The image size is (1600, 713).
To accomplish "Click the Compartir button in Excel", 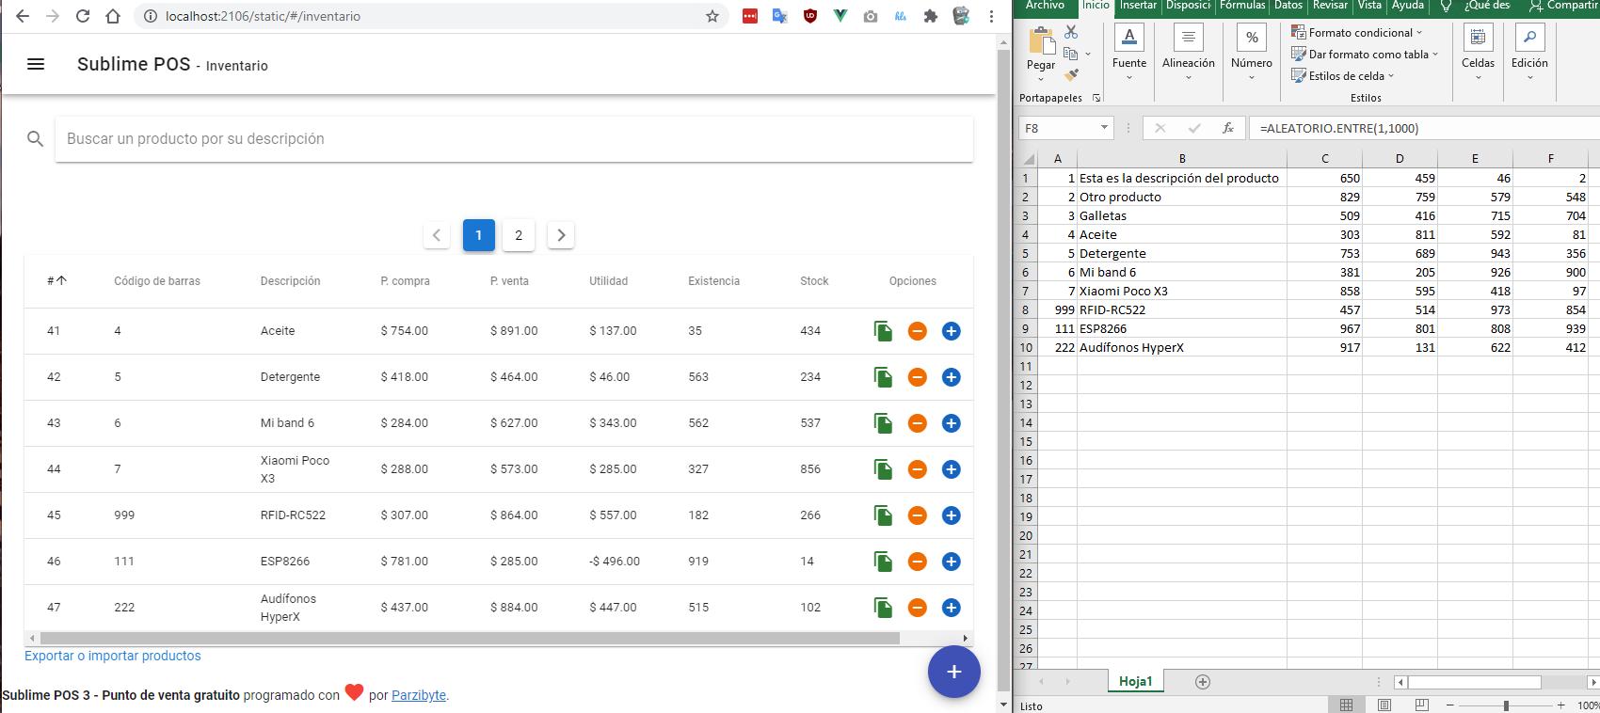I will [x=1563, y=6].
